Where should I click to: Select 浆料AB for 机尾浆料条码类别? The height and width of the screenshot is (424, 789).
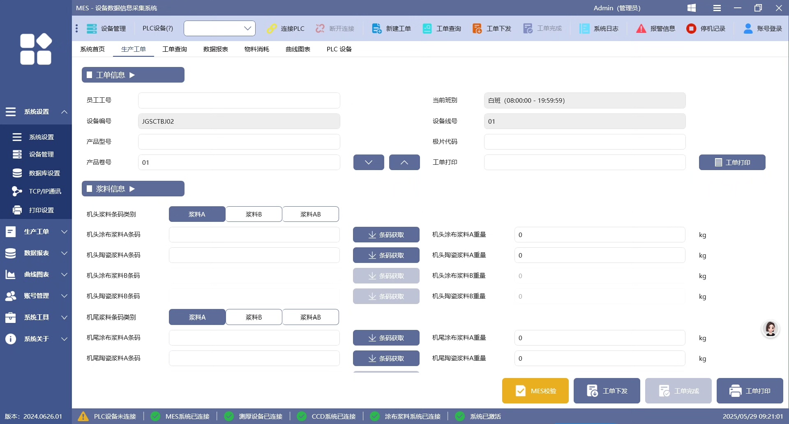click(x=310, y=317)
